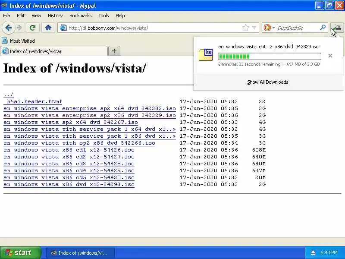
Task: Click the ISO file icon in downloads panel
Action: tap(206, 55)
